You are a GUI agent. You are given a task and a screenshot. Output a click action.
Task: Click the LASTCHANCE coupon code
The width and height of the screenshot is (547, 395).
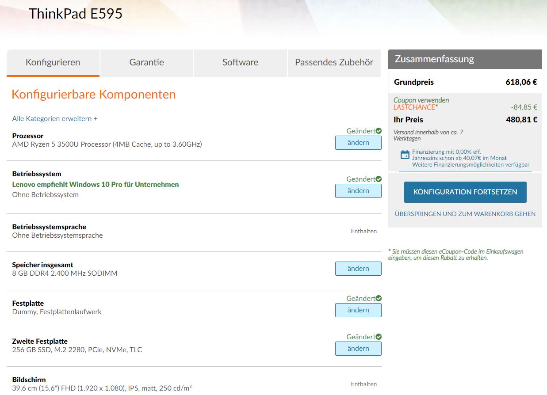coord(414,107)
